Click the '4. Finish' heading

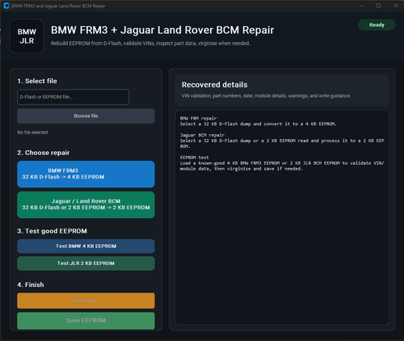31,284
